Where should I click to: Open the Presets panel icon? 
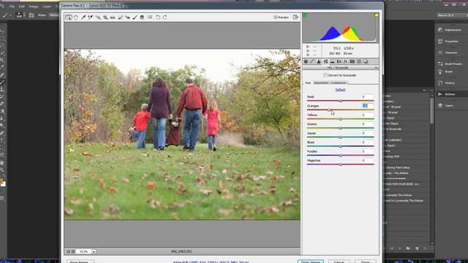pyautogui.click(x=359, y=61)
